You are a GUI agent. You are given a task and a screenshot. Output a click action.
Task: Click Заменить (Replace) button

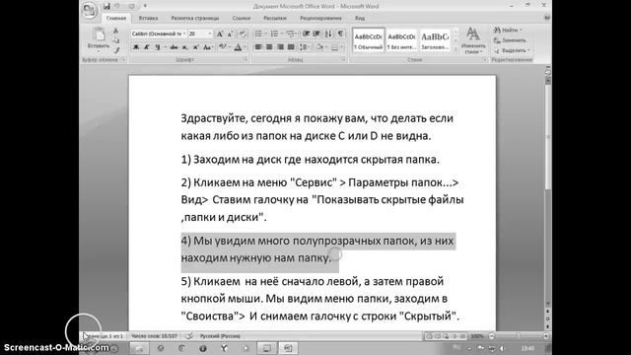coord(510,40)
